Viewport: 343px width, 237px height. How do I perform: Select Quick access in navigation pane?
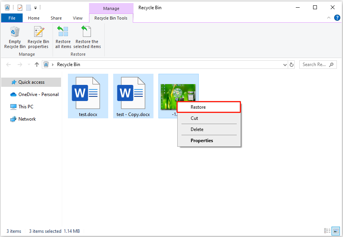click(31, 82)
